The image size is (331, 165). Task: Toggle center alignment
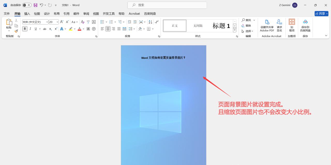pyautogui.click(x=108, y=29)
